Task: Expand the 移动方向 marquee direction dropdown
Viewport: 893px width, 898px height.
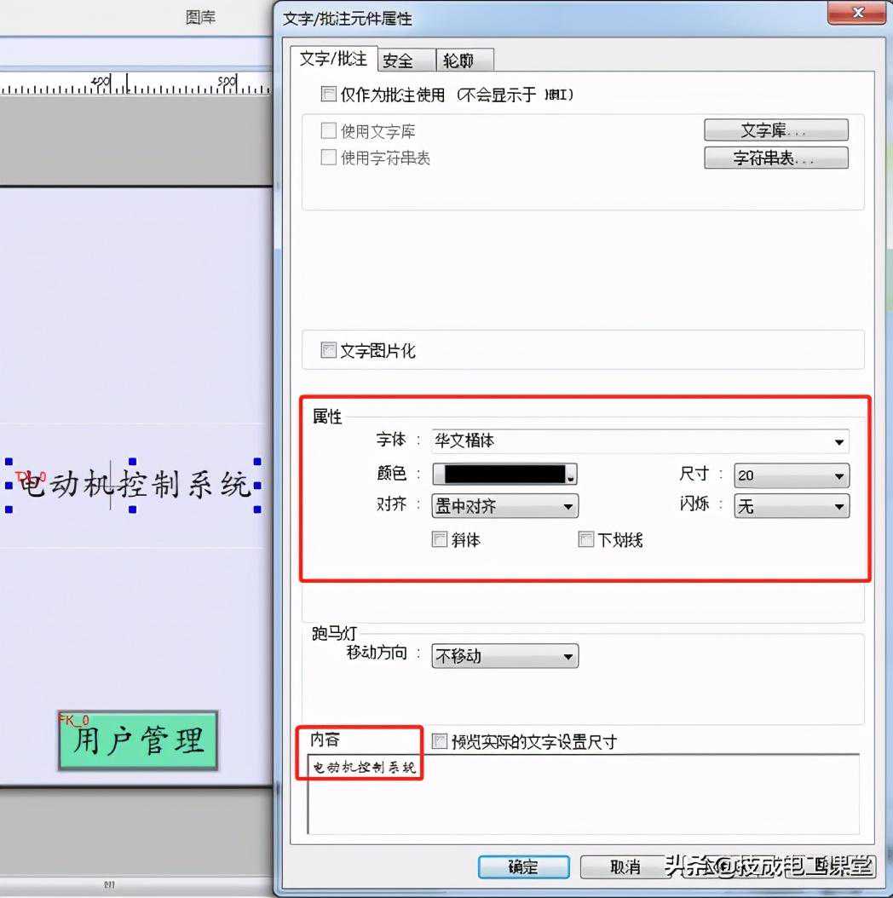Action: tap(568, 656)
